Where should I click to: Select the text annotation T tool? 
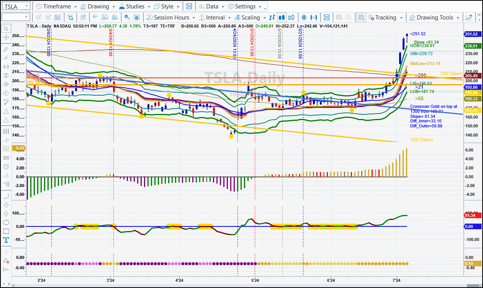pyautogui.click(x=6, y=240)
